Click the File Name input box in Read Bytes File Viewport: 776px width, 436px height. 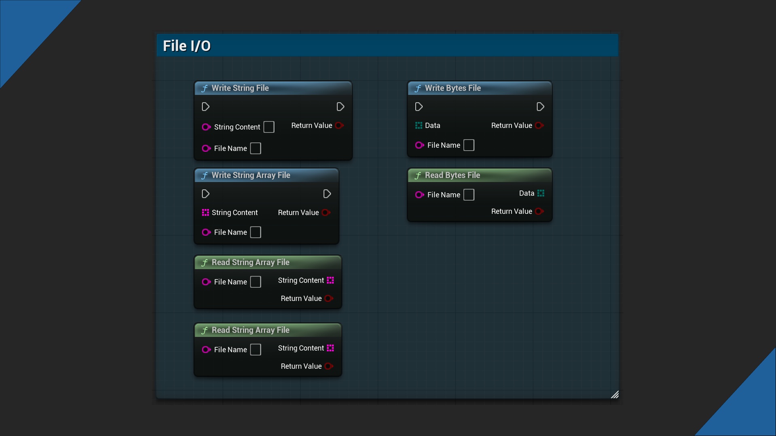(469, 195)
